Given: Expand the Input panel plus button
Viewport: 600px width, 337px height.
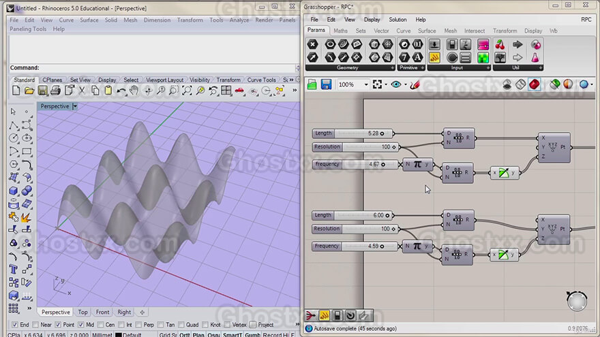Looking at the screenshot, I should pyautogui.click(x=488, y=67).
